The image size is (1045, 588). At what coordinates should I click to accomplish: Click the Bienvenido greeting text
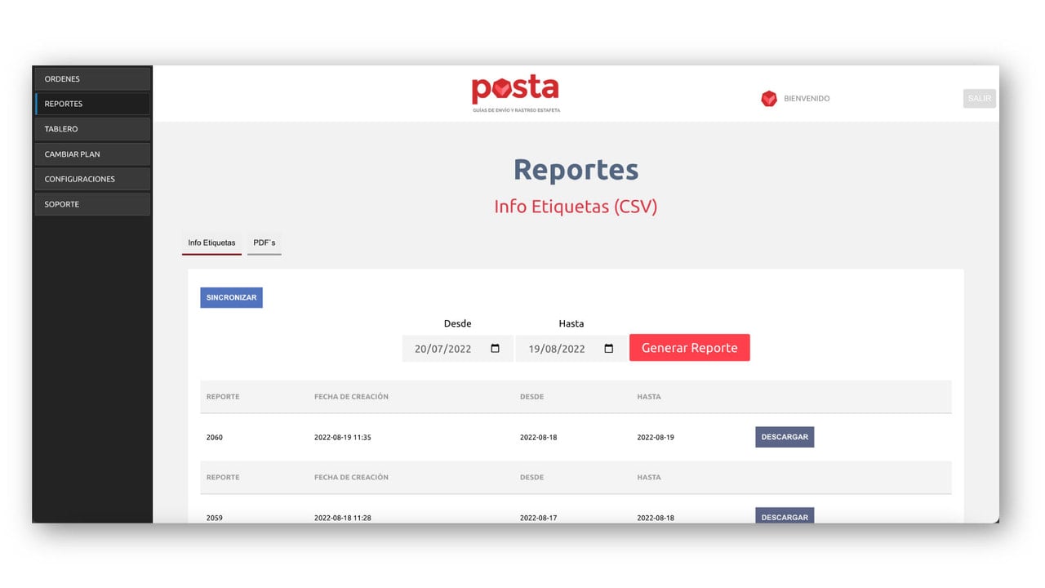click(807, 99)
